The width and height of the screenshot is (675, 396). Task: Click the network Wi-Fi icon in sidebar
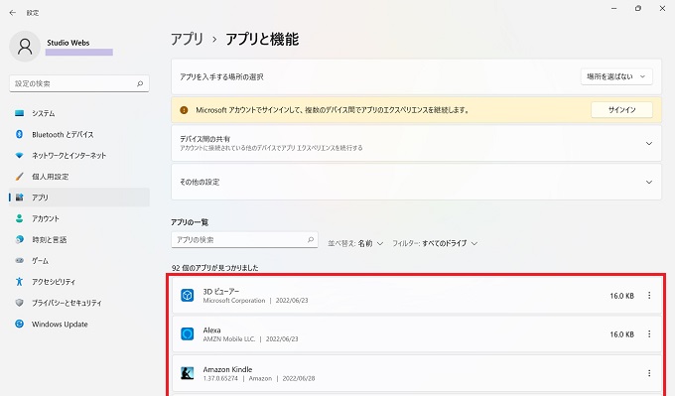tap(20, 156)
